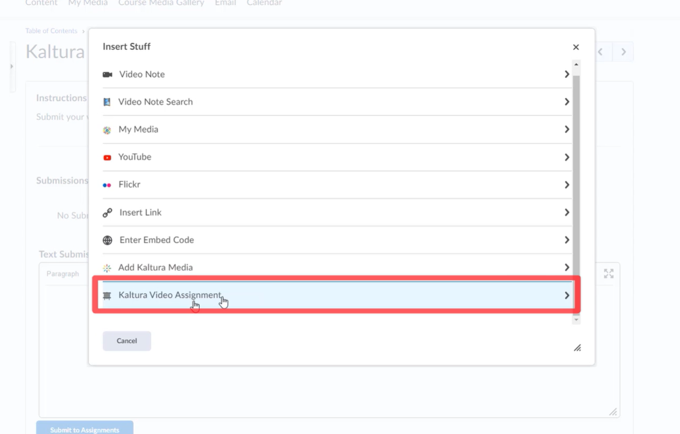Open the Content nav tab
Viewport: 680px width, 434px height.
41,3
